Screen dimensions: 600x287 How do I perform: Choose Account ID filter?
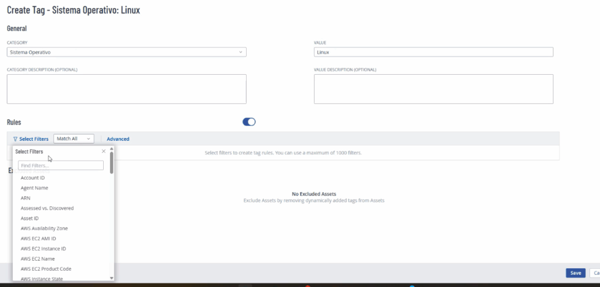point(33,178)
